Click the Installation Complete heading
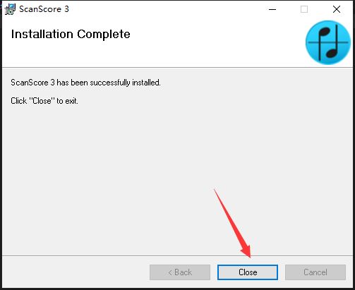Image resolution: width=355 pixels, height=290 pixels. (x=71, y=35)
